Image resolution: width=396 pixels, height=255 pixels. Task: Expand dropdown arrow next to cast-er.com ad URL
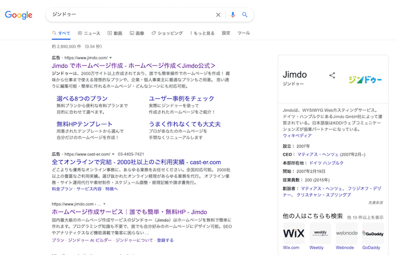[x=113, y=154]
